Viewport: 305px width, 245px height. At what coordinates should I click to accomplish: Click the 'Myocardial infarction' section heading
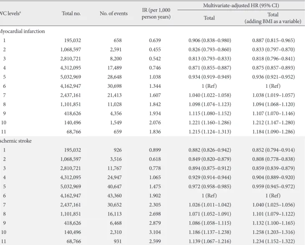pos(22,31)
